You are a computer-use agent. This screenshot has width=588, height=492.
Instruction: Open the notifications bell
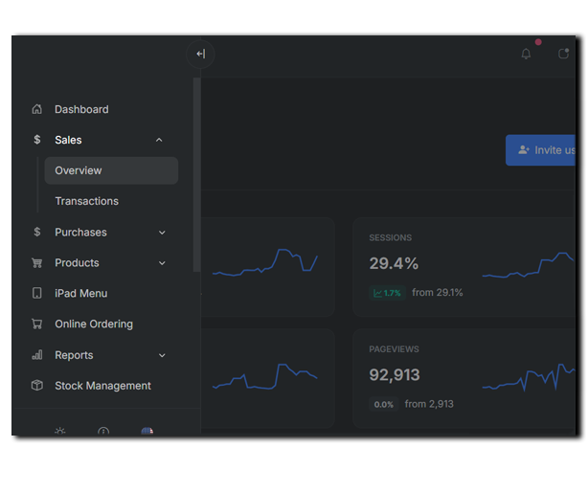(x=526, y=55)
